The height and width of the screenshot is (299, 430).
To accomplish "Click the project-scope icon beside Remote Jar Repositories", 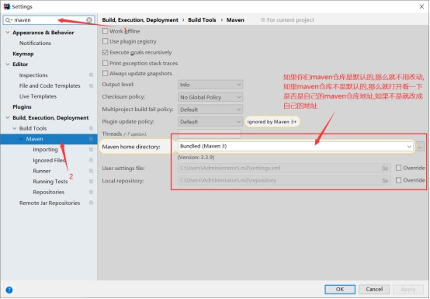I will [x=91, y=203].
